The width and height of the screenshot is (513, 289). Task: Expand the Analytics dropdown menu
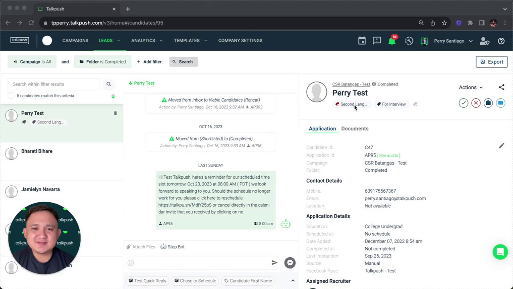[147, 41]
